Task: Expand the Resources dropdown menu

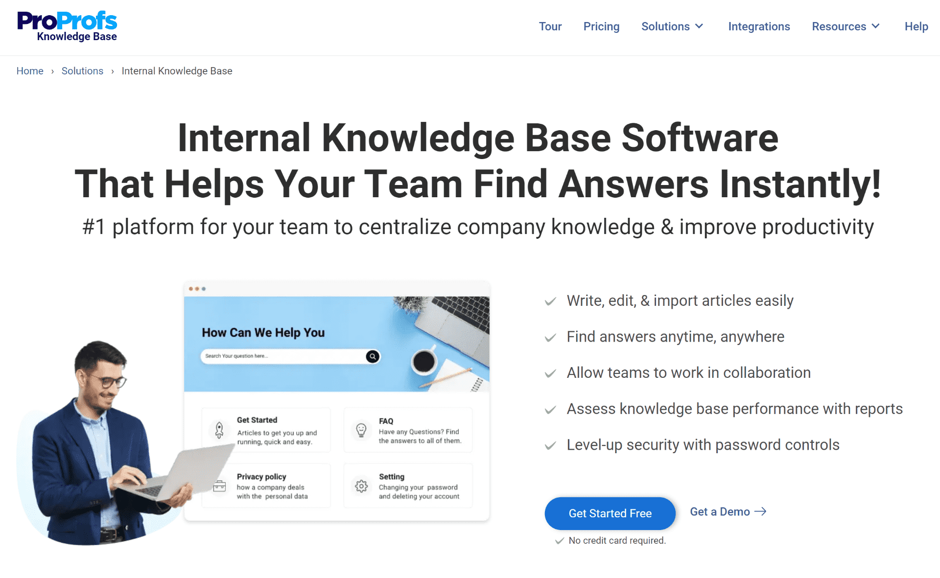Action: coord(846,27)
